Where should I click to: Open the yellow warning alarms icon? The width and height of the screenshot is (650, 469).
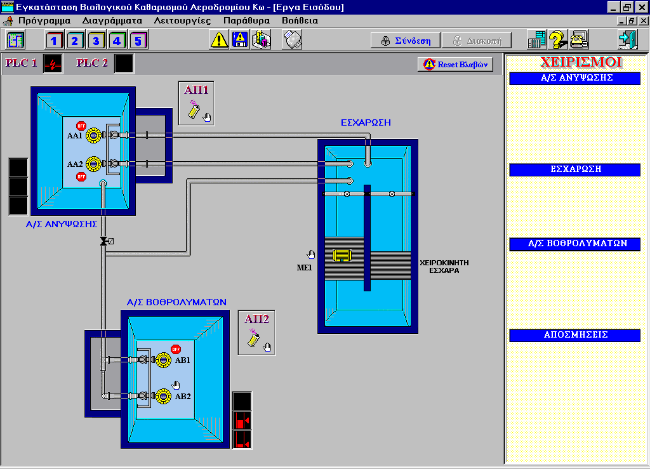tap(220, 40)
